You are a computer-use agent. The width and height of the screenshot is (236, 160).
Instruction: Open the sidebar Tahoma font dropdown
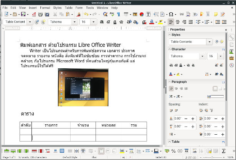point(203,56)
